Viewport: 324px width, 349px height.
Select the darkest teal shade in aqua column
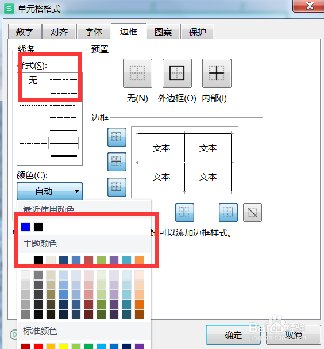pyautogui.click(x=126, y=314)
